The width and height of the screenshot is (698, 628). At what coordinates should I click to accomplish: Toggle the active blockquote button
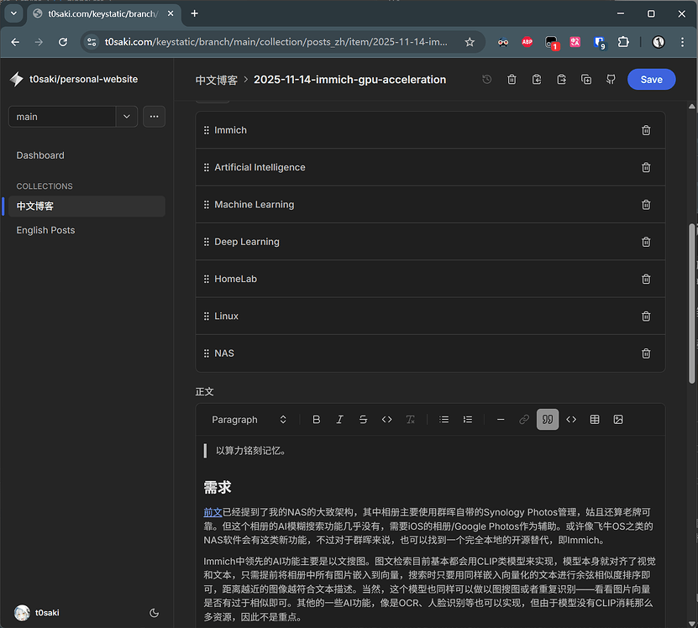coord(548,420)
